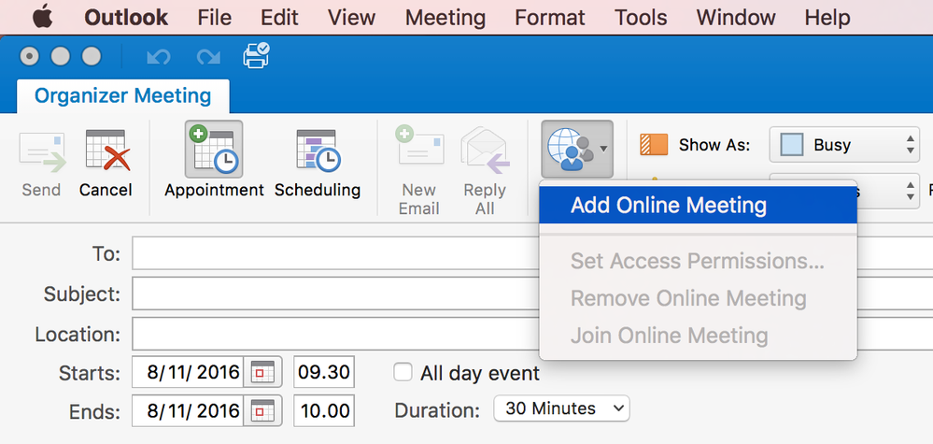Switch to the Appointment view
The image size is (933, 444).
(214, 150)
